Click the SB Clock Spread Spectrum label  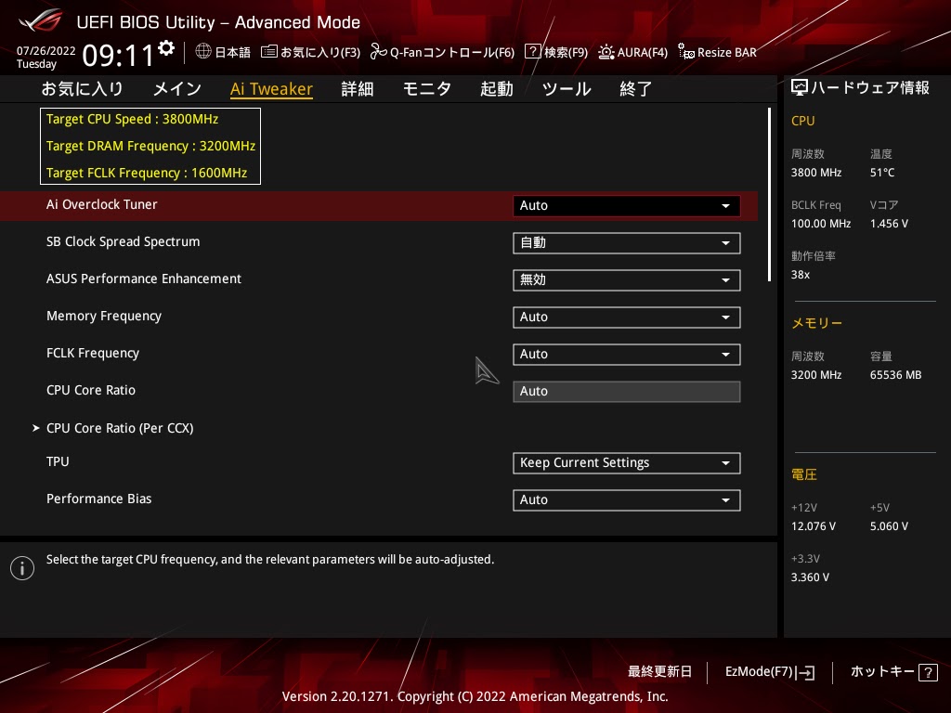124,241
